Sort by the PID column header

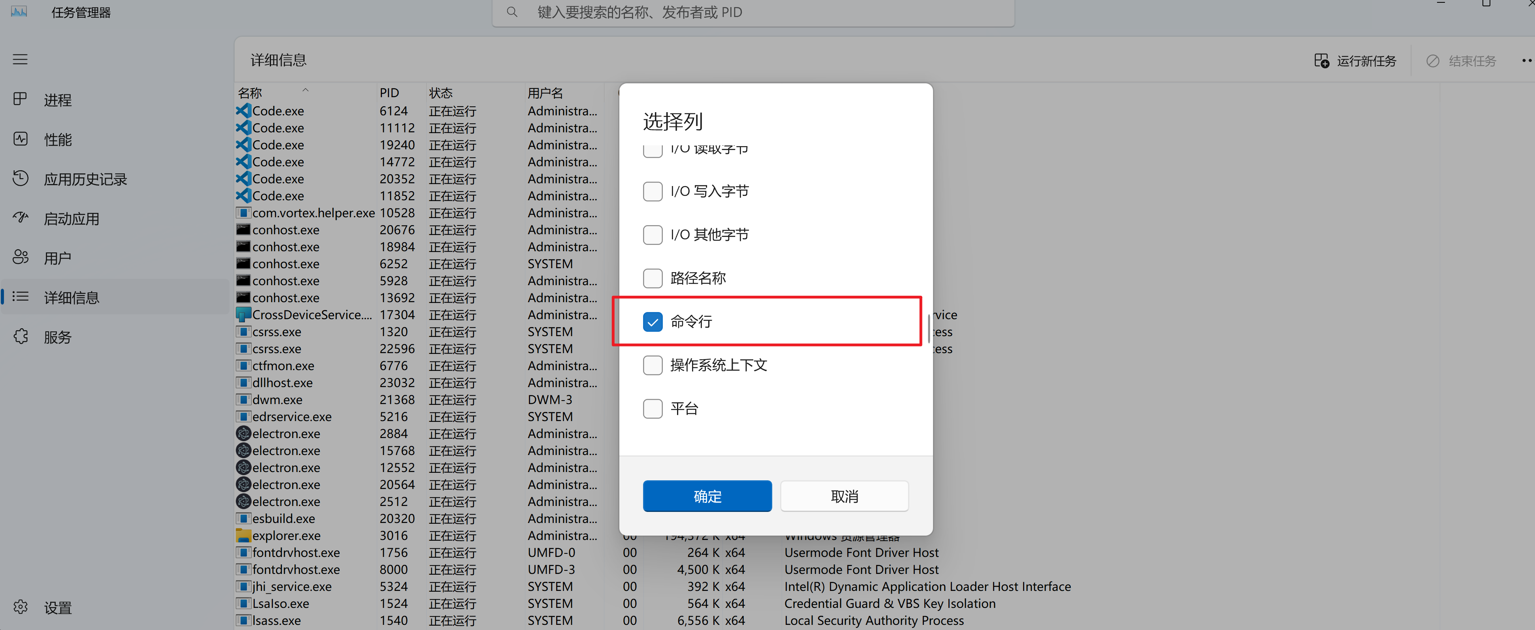point(401,92)
